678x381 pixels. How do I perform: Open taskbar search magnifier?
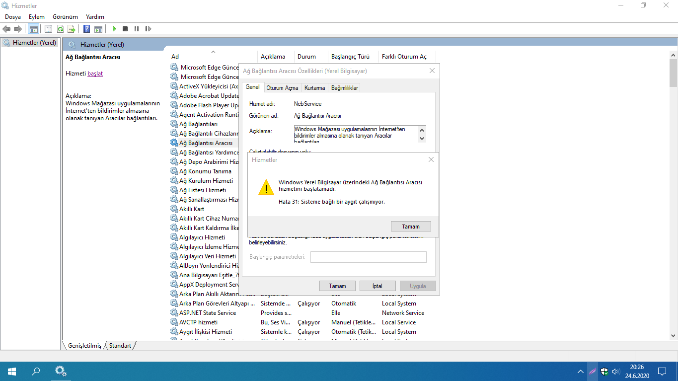tap(36, 371)
